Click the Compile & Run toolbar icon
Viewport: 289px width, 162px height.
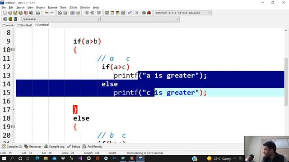click(117, 13)
